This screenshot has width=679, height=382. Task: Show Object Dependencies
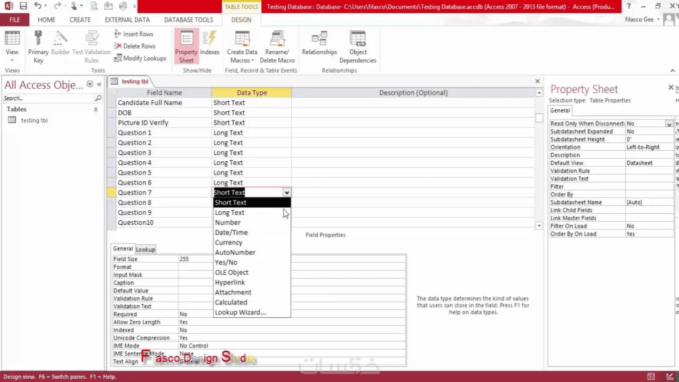(358, 47)
